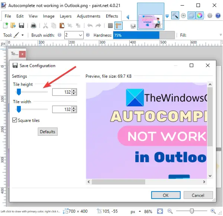Viewport: 223px width, 216px height.
Task: Click preview vertical scrollbar up arrow
Action: click(210, 84)
